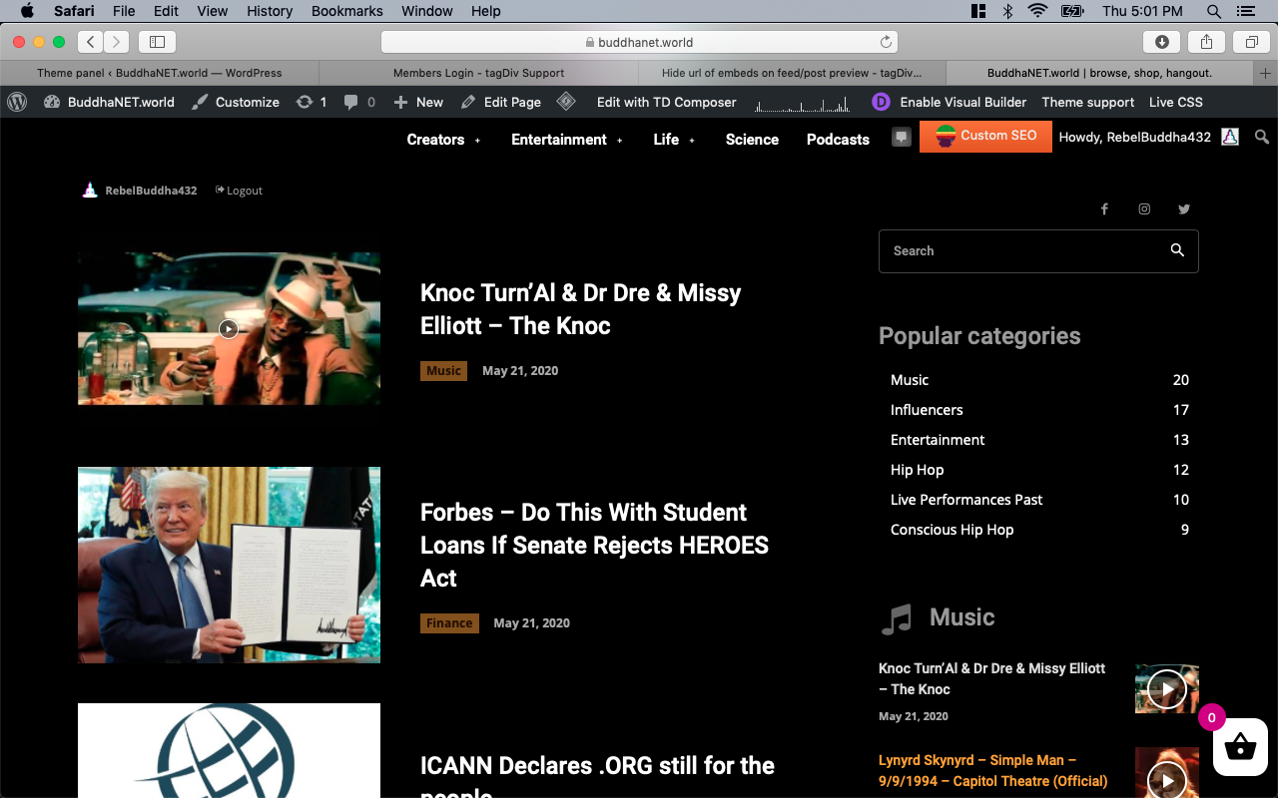1278x798 pixels.
Task: Open the Forbes student loans HEROES Act headline
Action: (x=595, y=545)
